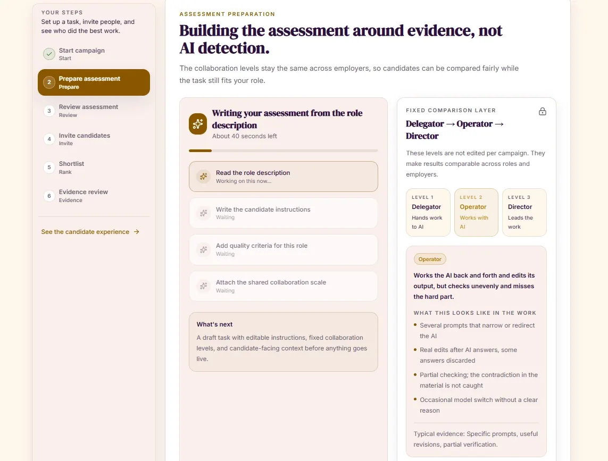Click the Real edits after AI answers bullet
The height and width of the screenshot is (461, 608).
click(468, 355)
